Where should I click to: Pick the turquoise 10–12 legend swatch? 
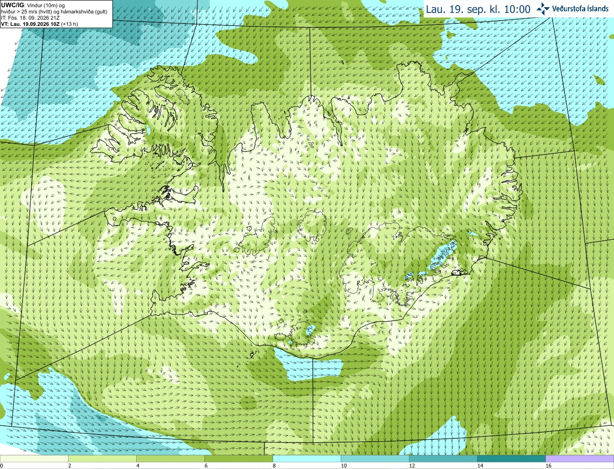tap(376, 459)
